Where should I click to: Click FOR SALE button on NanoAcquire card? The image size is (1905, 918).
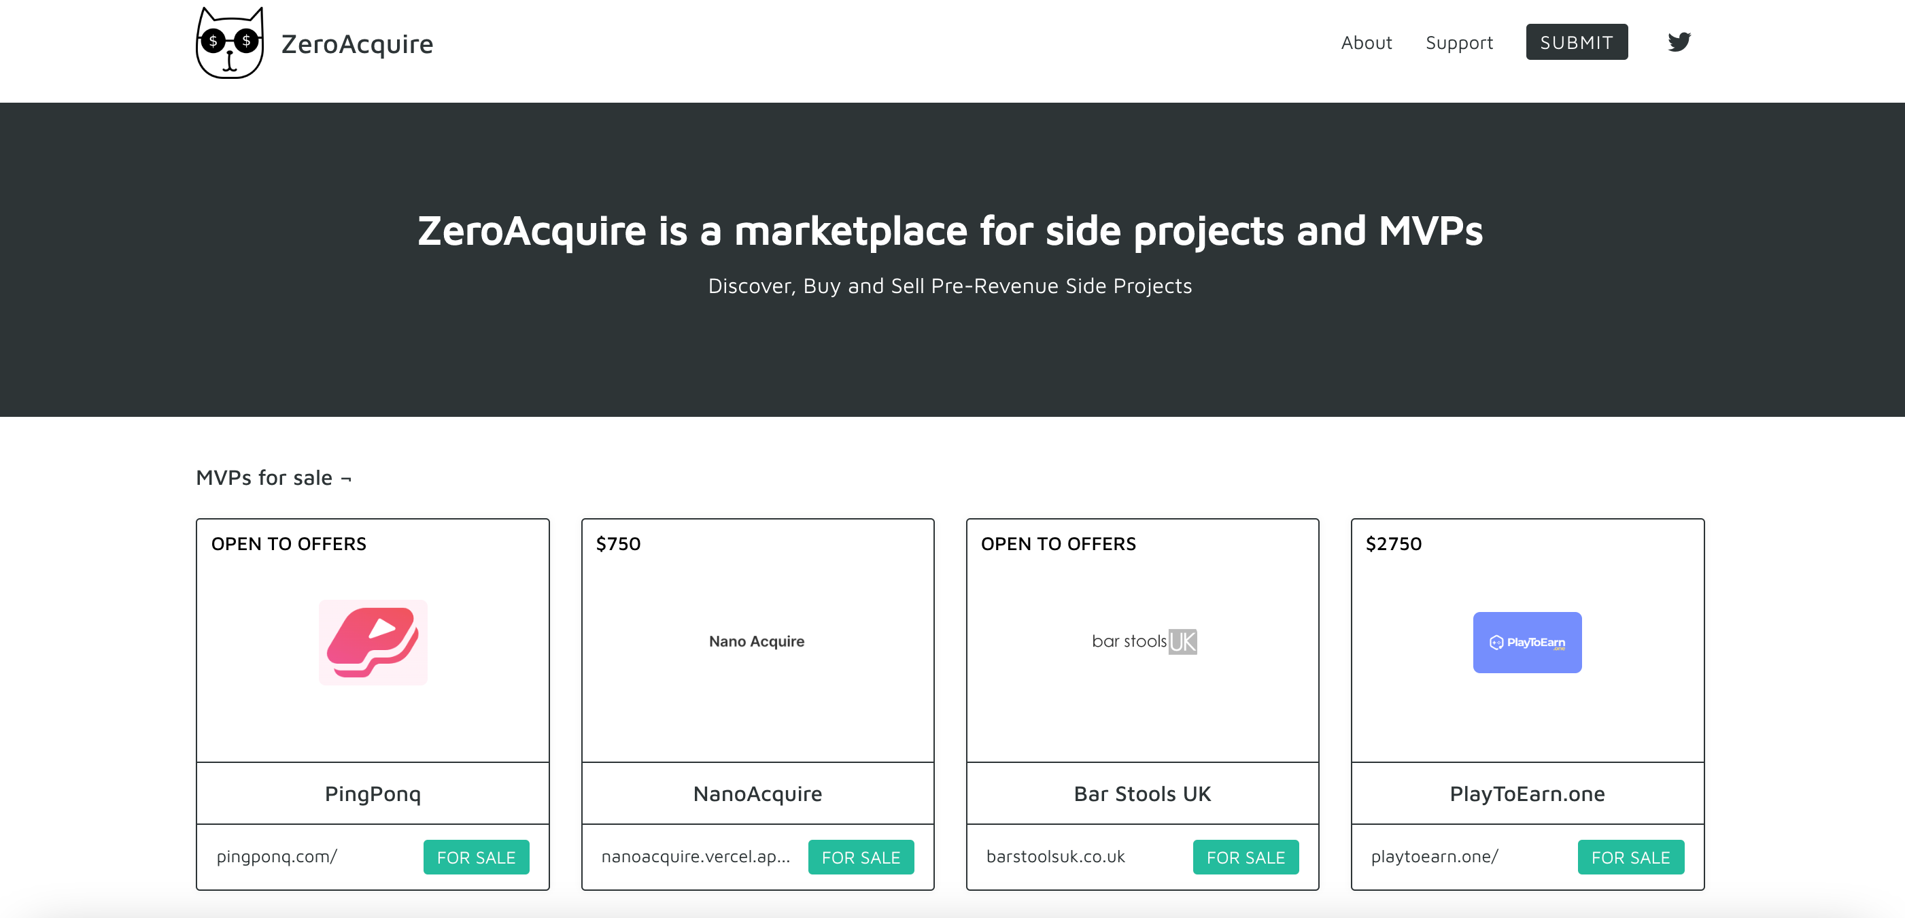861,857
